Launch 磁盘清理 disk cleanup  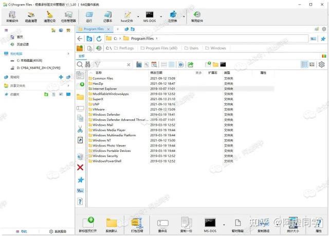coord(31,16)
